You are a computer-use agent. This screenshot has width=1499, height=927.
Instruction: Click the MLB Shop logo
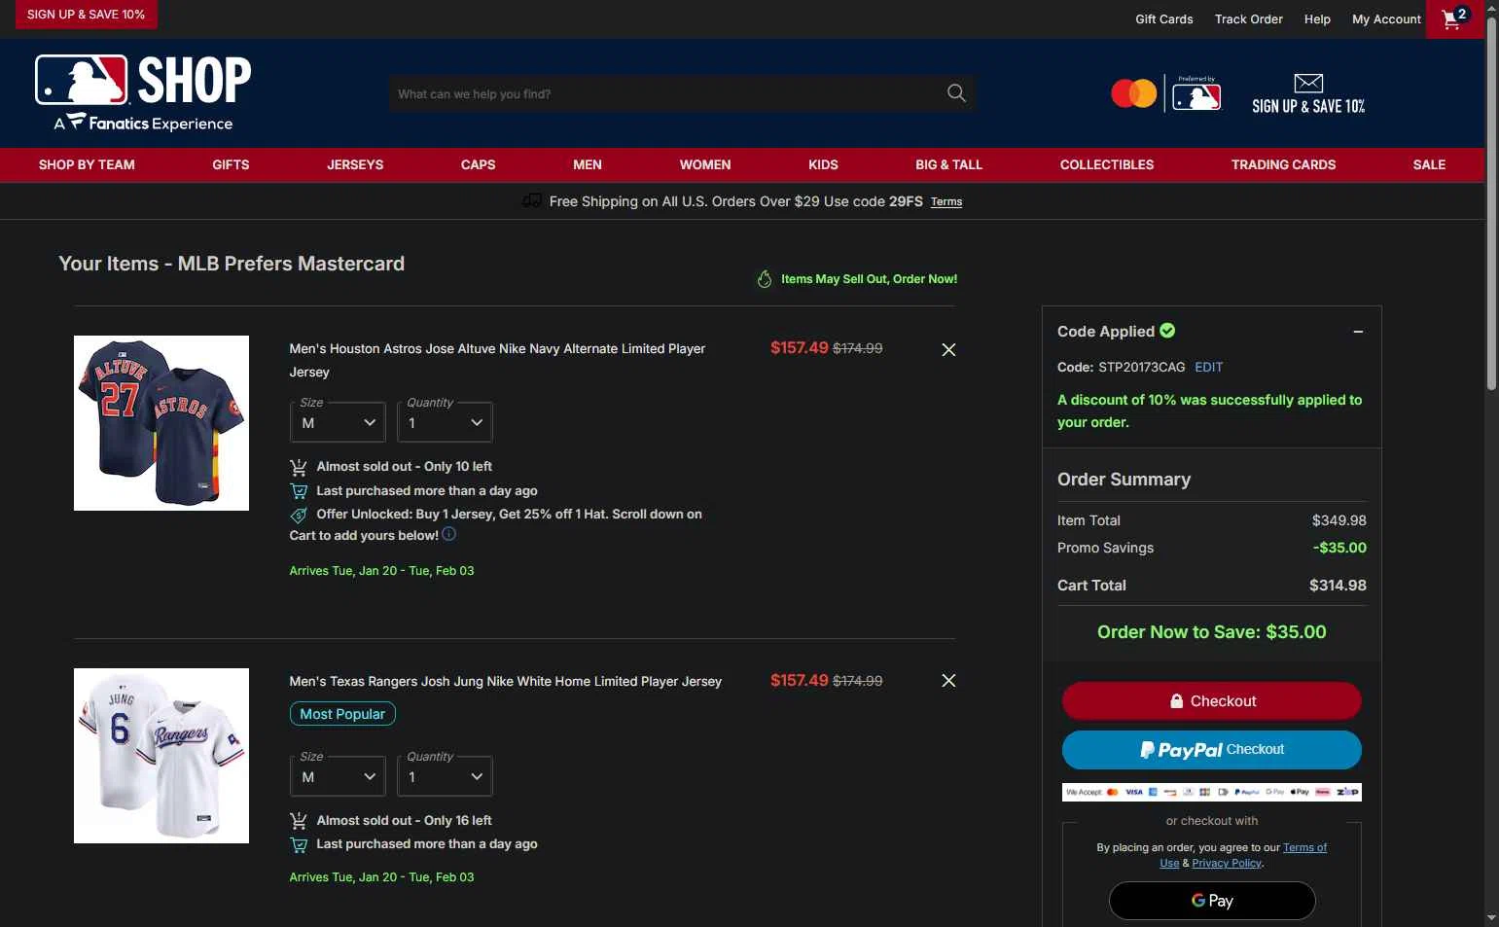pos(143,93)
